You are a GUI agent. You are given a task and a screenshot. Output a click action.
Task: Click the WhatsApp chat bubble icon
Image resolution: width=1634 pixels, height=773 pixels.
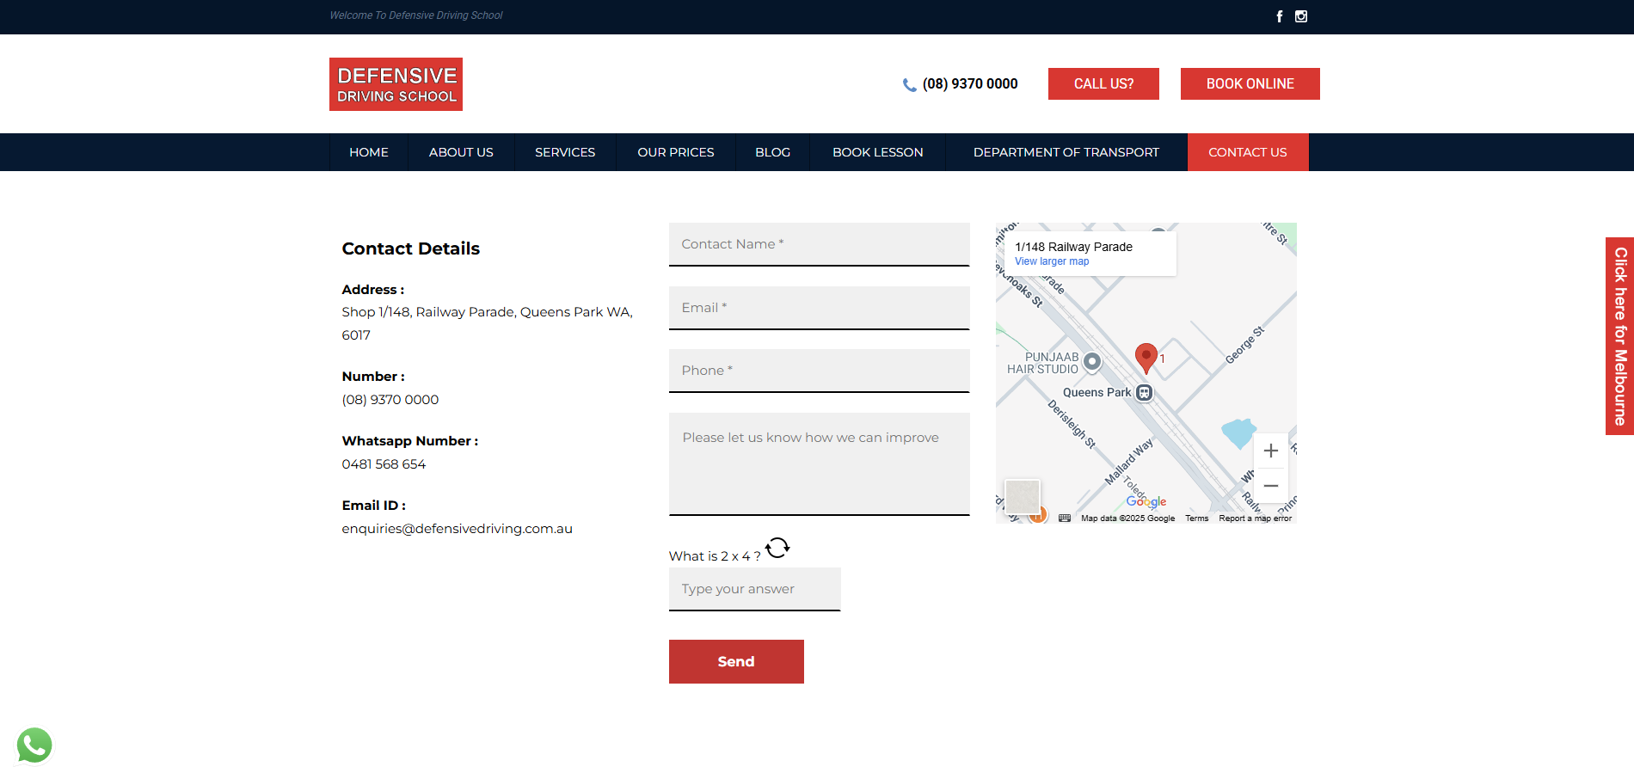point(34,745)
